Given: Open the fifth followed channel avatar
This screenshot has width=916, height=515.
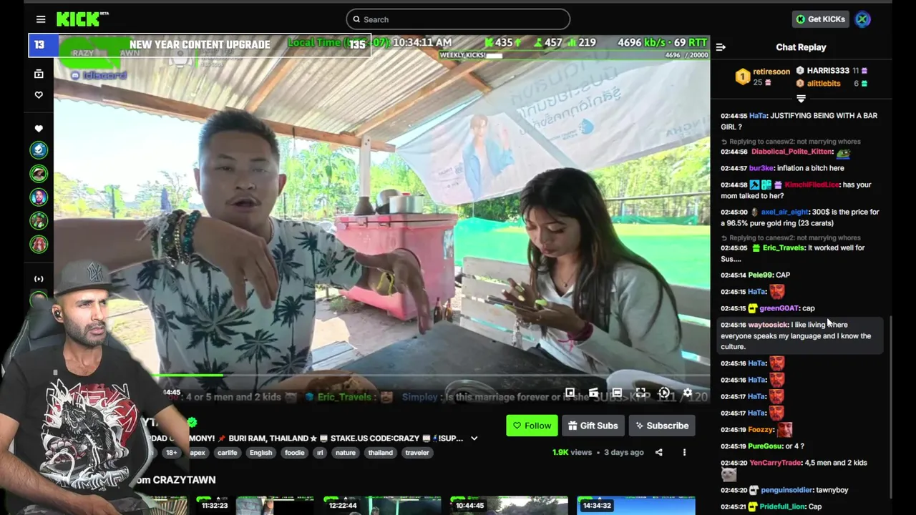Looking at the screenshot, I should coord(39,244).
